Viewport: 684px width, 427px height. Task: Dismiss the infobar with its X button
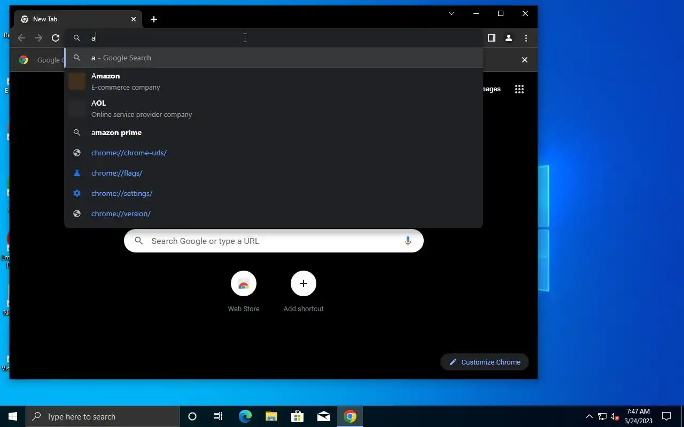[525, 60]
